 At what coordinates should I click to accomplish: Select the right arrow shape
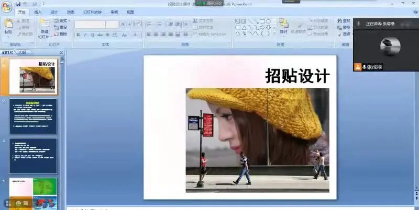(x=262, y=28)
